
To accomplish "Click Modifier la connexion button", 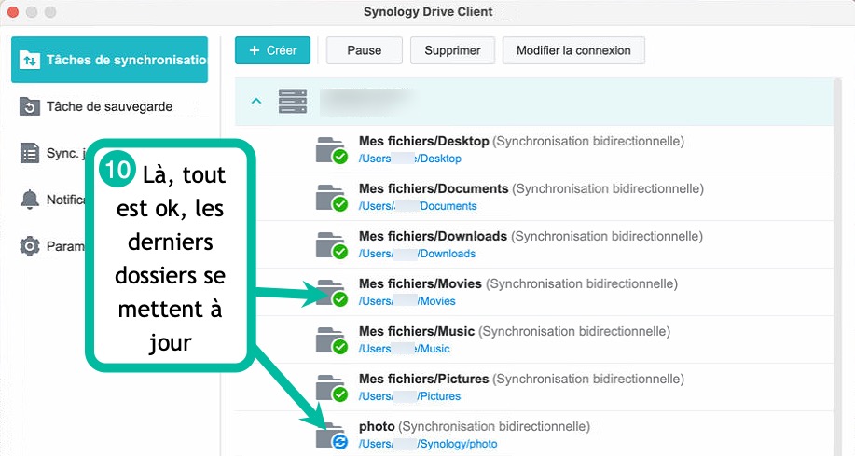I will (573, 50).
